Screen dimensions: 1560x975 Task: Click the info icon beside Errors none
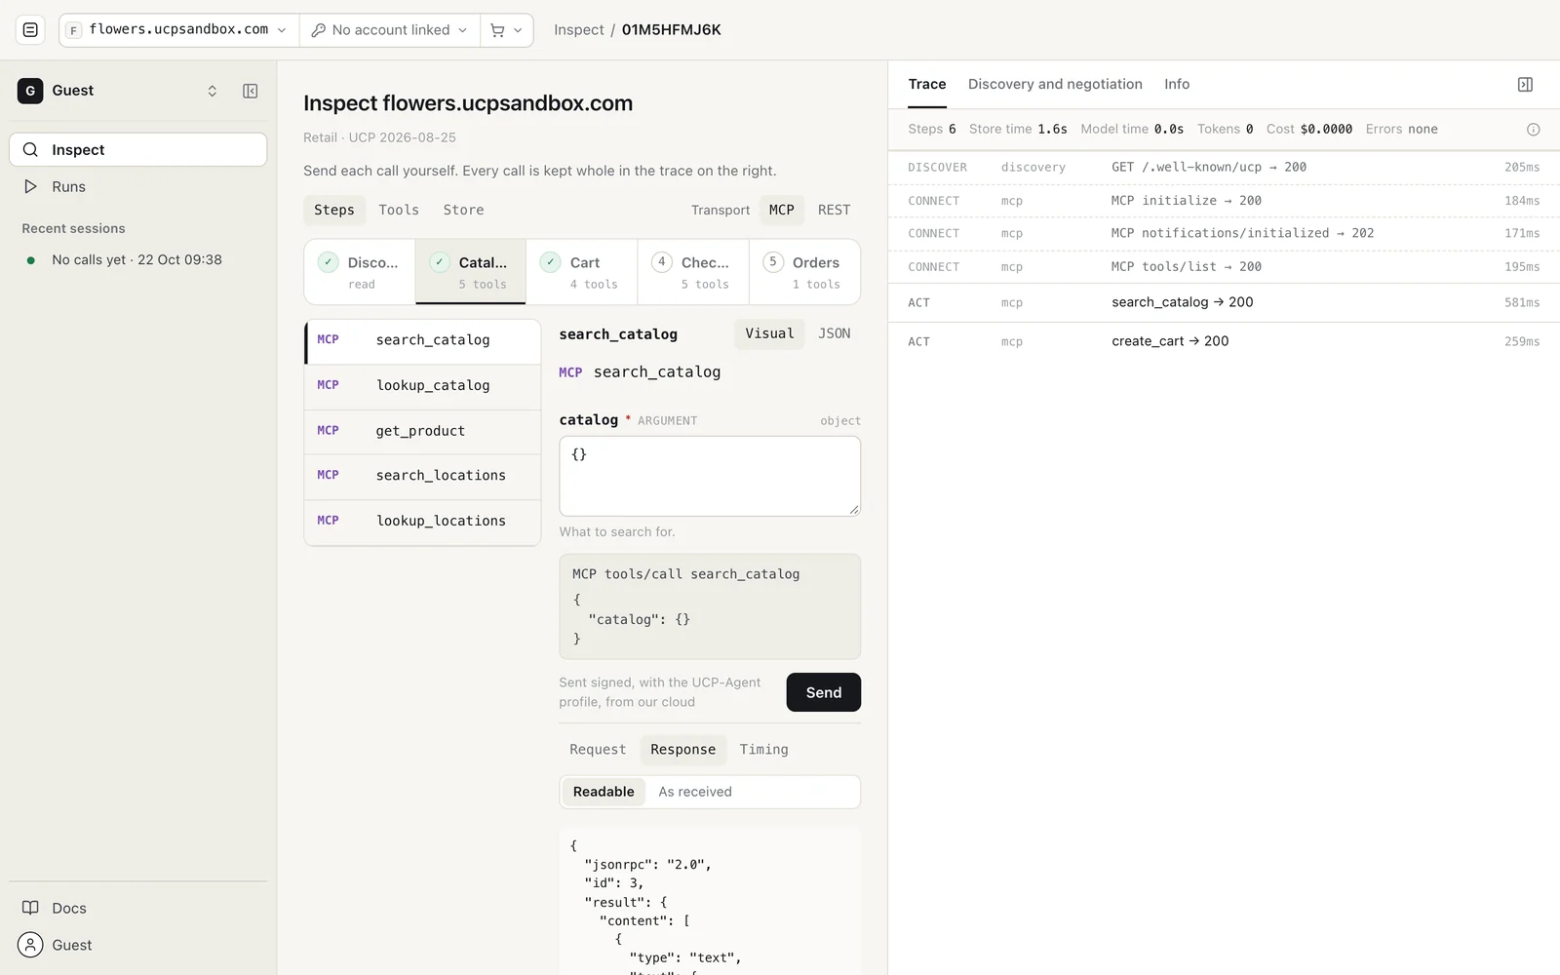coord(1533,130)
